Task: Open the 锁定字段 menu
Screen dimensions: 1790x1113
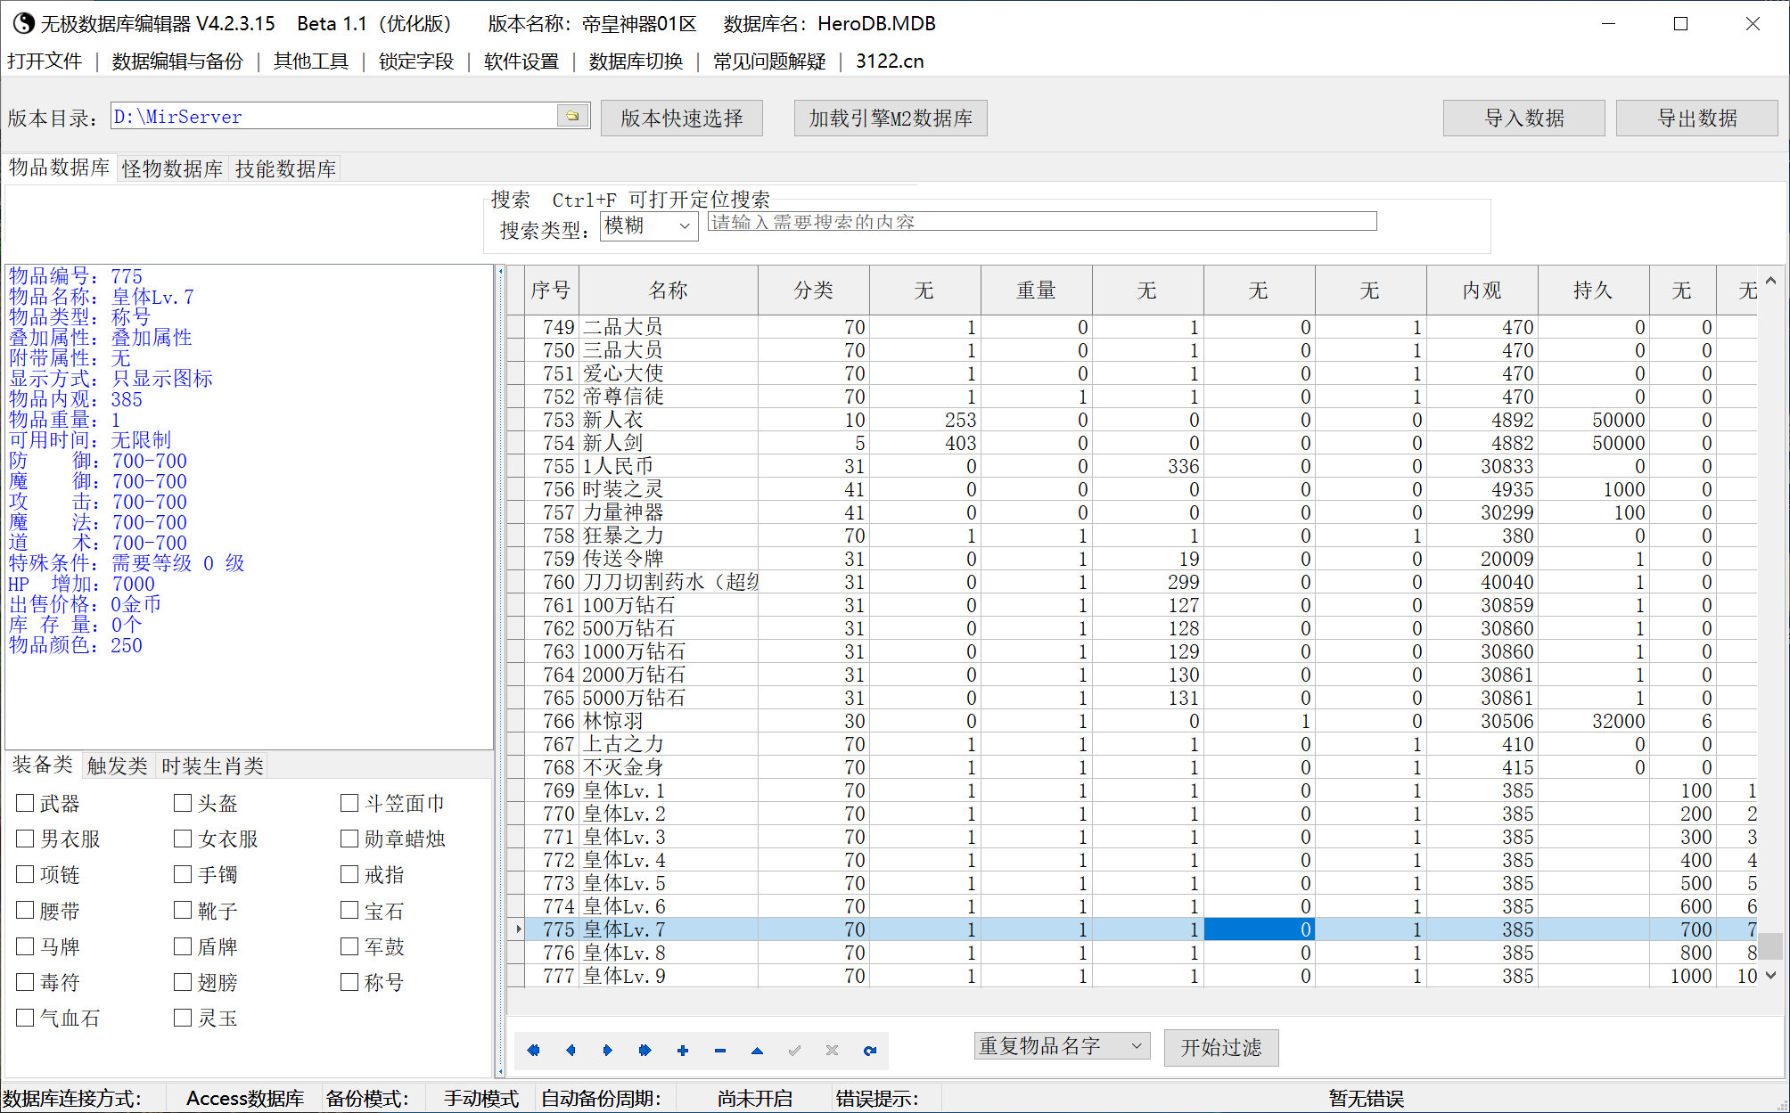Action: (416, 61)
